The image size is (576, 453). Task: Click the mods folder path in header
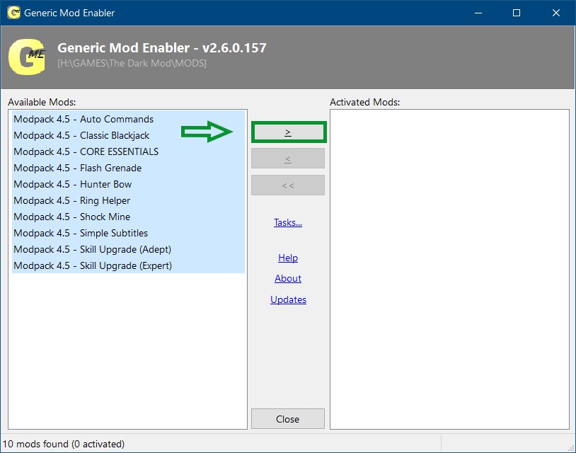[132, 63]
